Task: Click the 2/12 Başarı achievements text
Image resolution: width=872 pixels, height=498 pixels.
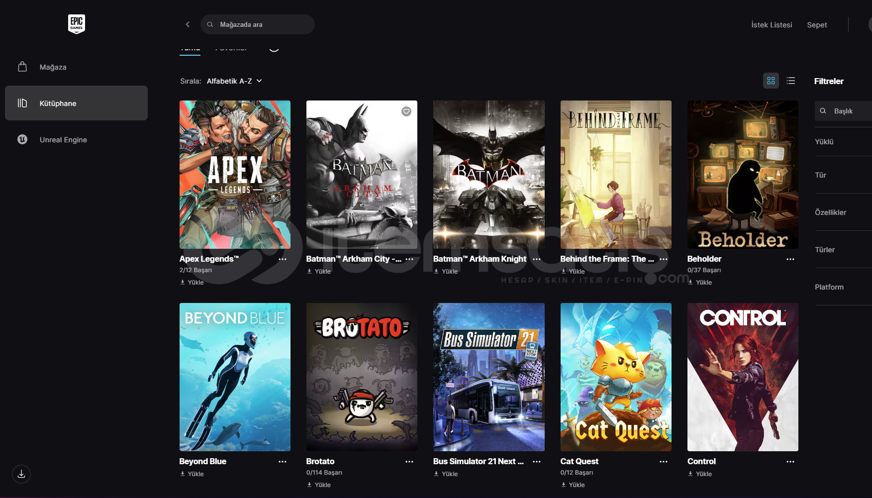Action: (x=195, y=270)
